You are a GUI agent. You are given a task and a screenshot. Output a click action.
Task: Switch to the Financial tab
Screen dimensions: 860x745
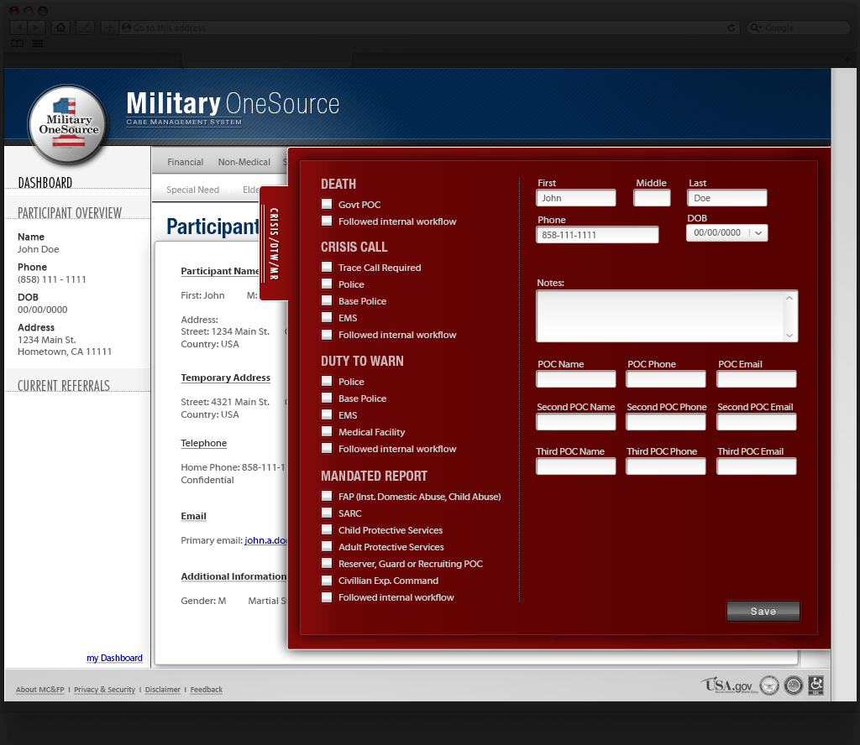click(185, 161)
